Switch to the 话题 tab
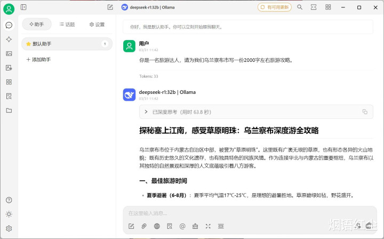Screen dimensions: 384x239 [67, 24]
